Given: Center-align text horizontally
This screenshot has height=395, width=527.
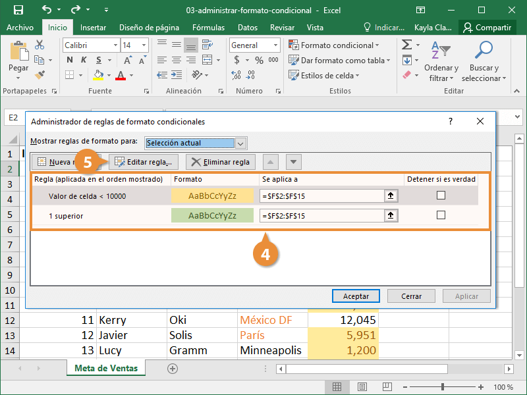Looking at the screenshot, I should tap(177, 60).
